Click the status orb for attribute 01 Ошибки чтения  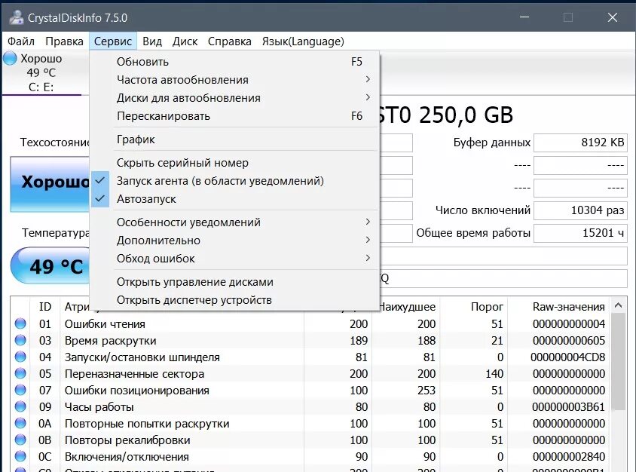pyautogui.click(x=20, y=324)
